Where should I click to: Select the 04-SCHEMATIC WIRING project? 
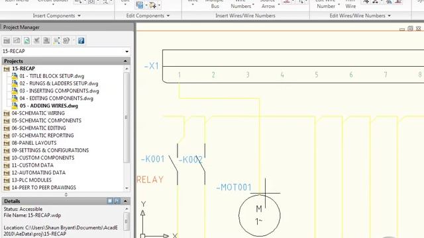tap(38, 113)
